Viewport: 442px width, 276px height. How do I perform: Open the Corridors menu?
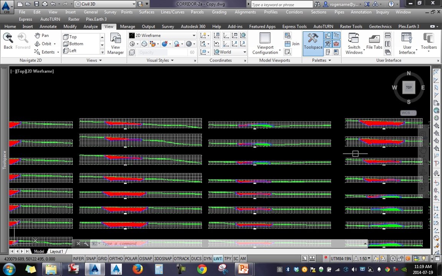coord(294,12)
